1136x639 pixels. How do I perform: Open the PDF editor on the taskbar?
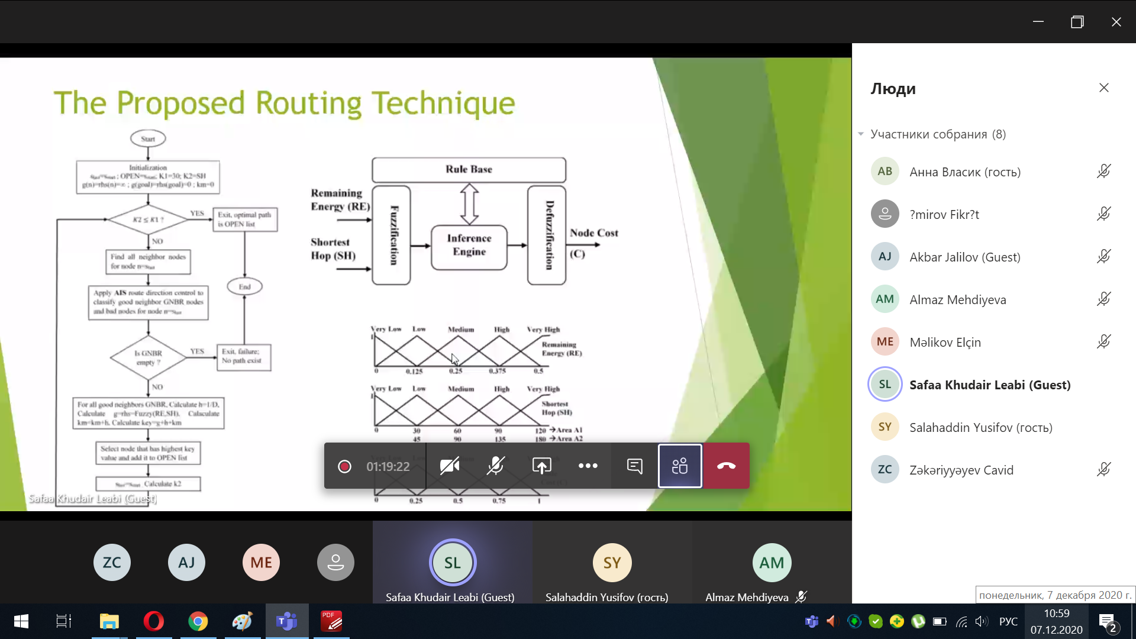coord(331,621)
